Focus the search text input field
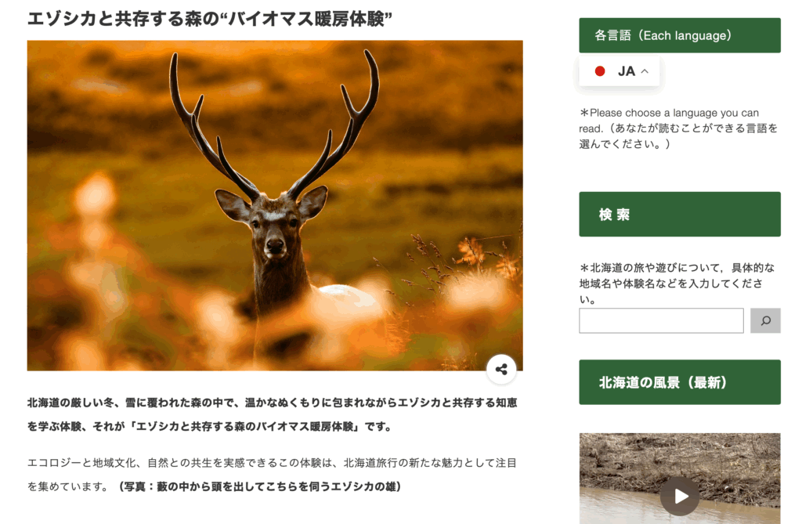Image resolution: width=802 pixels, height=524 pixels. pos(661,321)
